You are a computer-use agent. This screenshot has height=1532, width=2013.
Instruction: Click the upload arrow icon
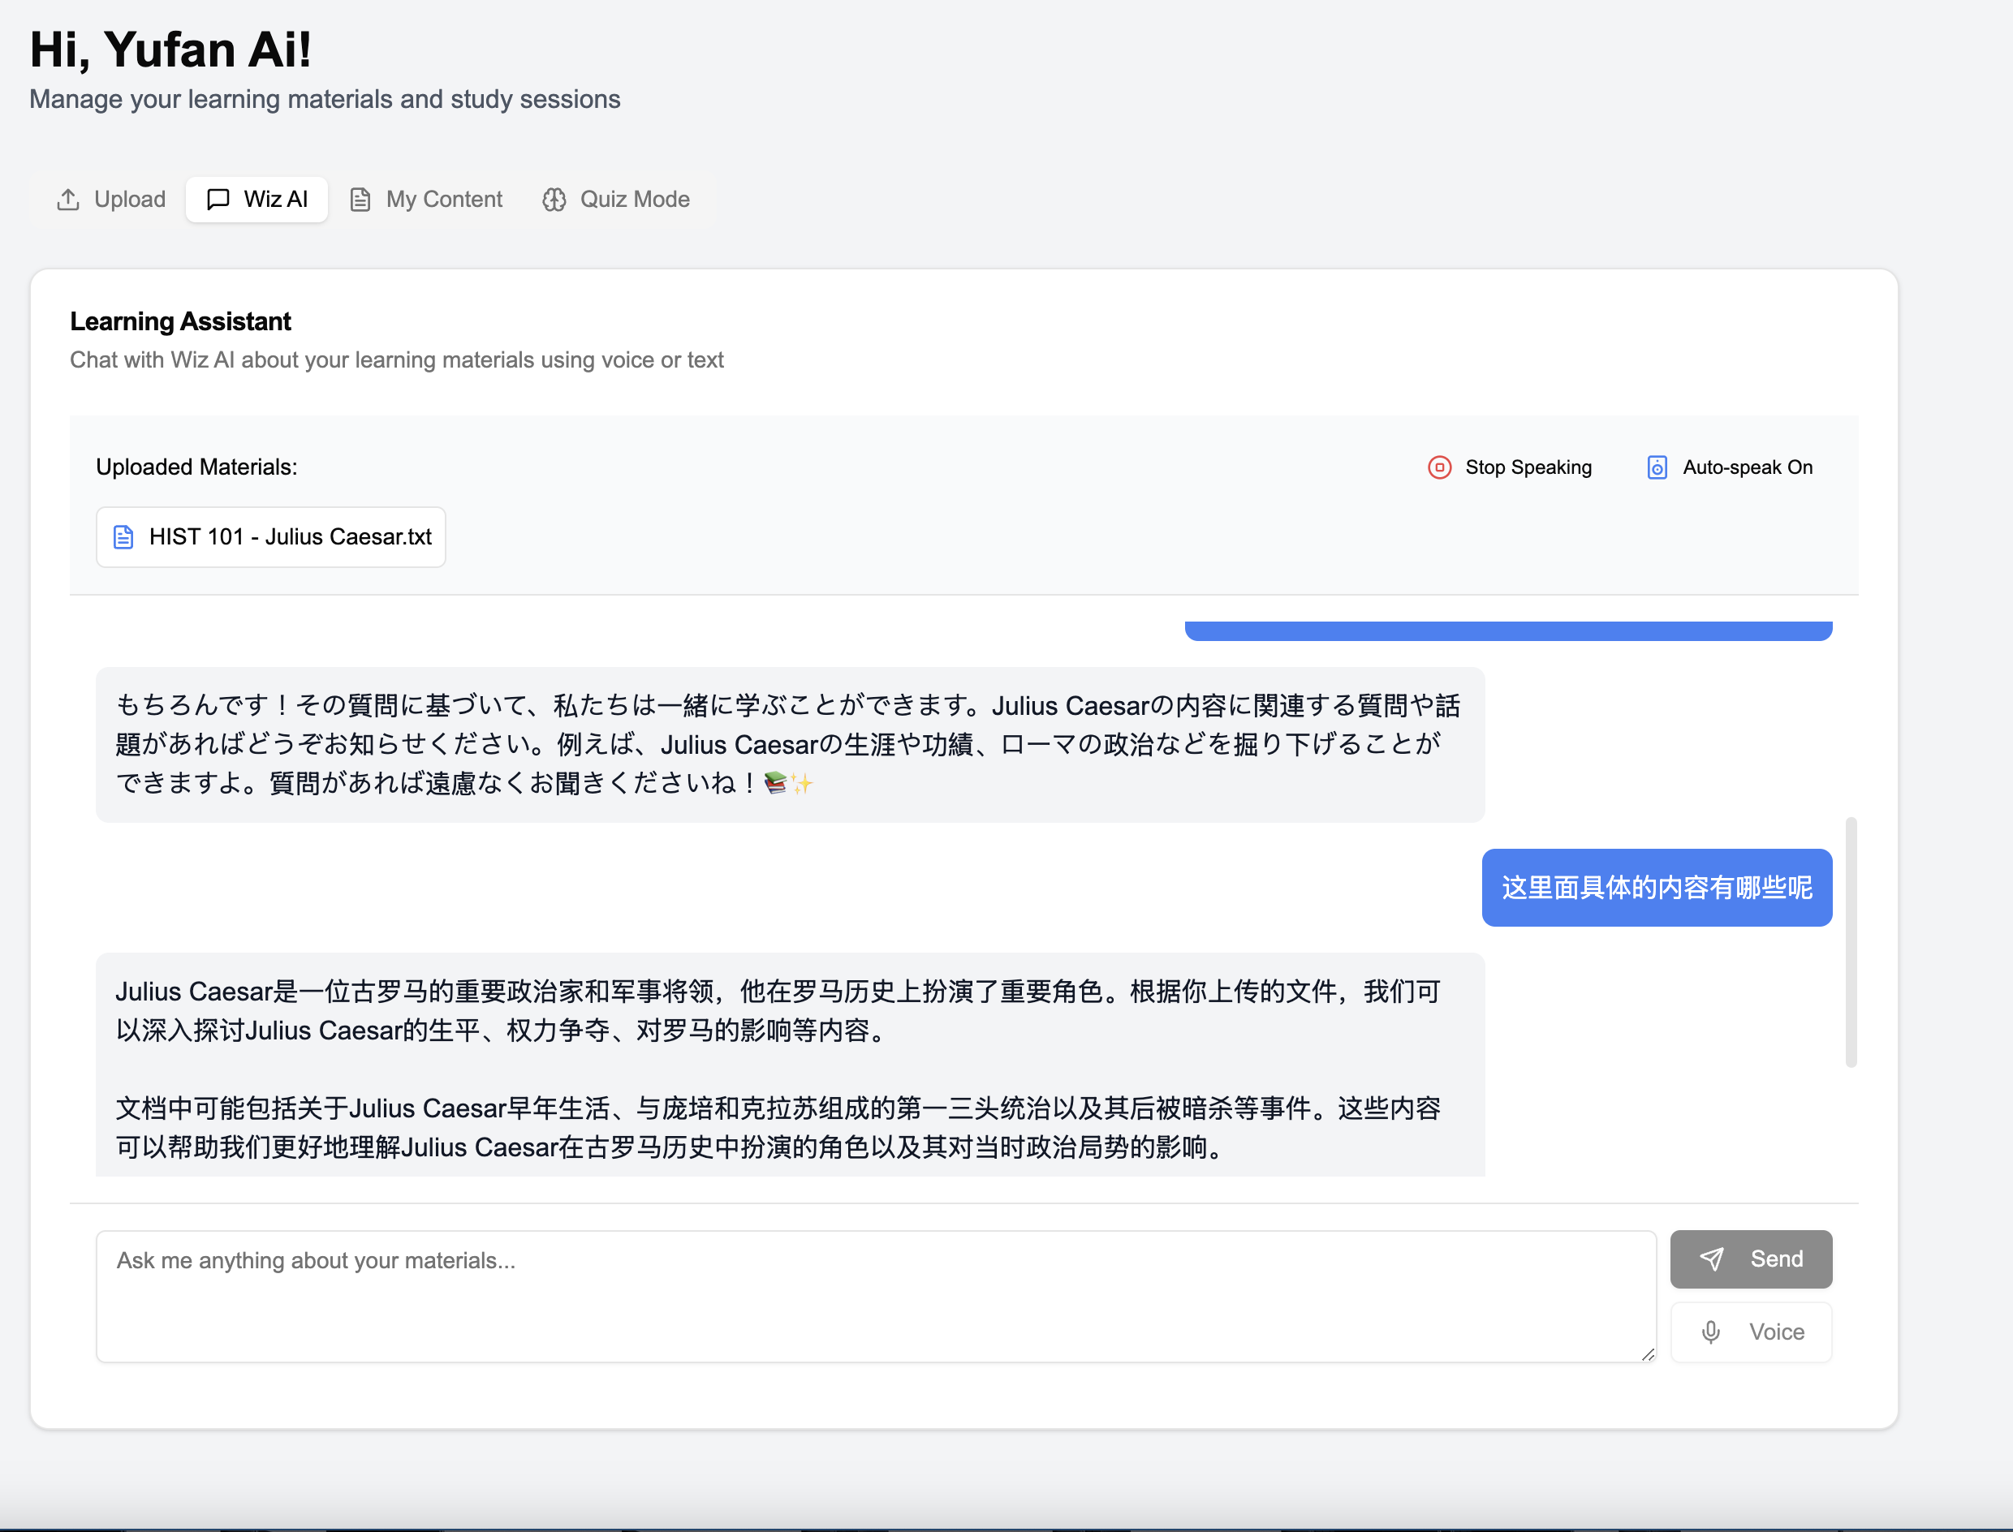(x=68, y=199)
